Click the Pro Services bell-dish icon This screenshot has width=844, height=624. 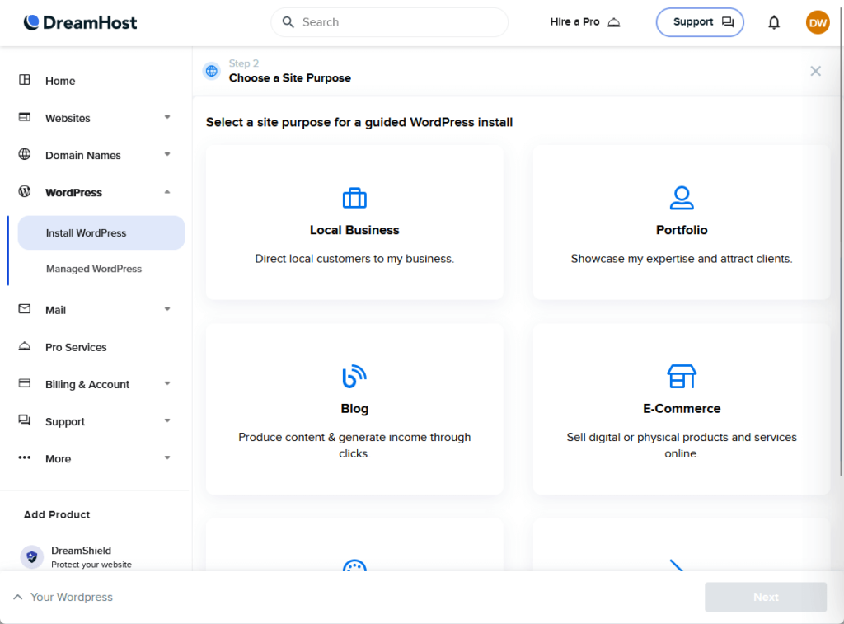[25, 346]
